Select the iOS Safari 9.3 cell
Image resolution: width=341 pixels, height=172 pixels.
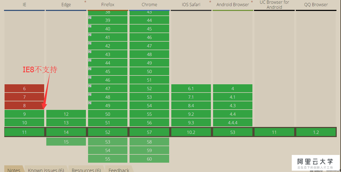[191, 123]
